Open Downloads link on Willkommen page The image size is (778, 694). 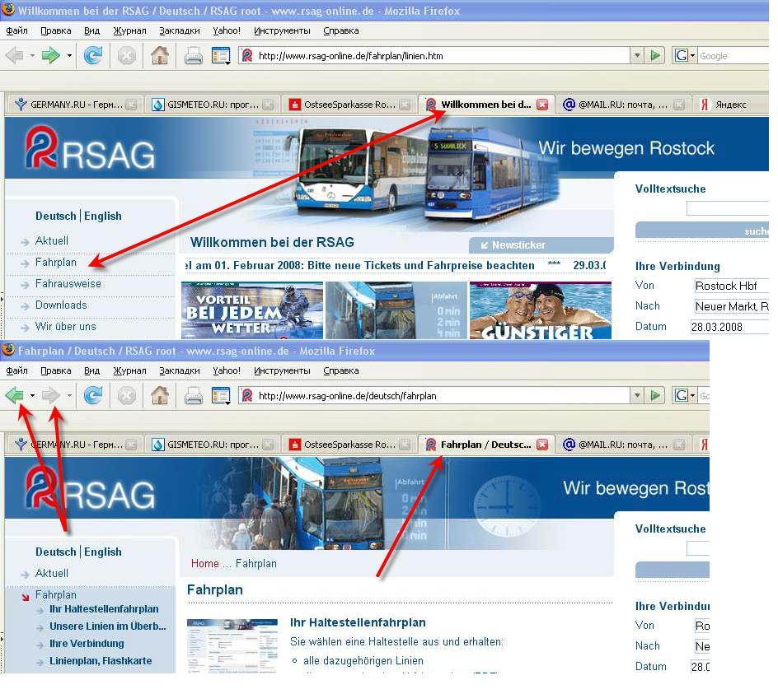[x=61, y=305]
